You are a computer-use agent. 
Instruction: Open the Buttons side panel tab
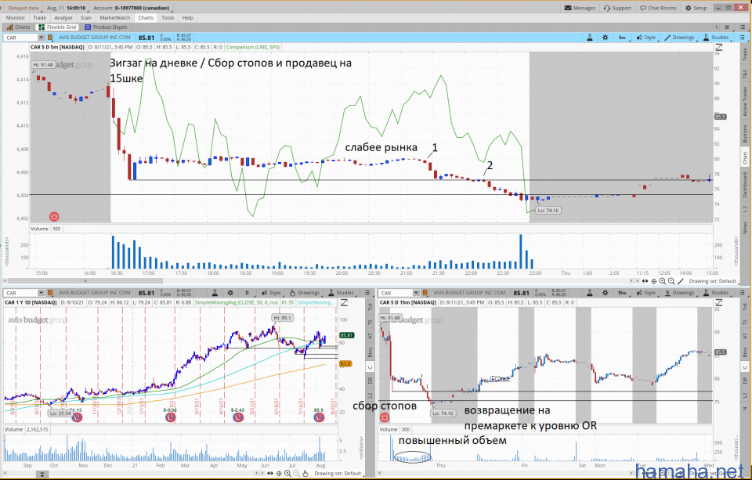coord(745,134)
